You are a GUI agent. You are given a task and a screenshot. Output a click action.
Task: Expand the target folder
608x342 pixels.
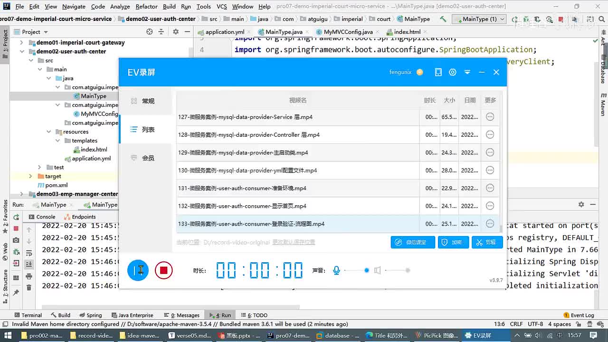pyautogui.click(x=31, y=176)
